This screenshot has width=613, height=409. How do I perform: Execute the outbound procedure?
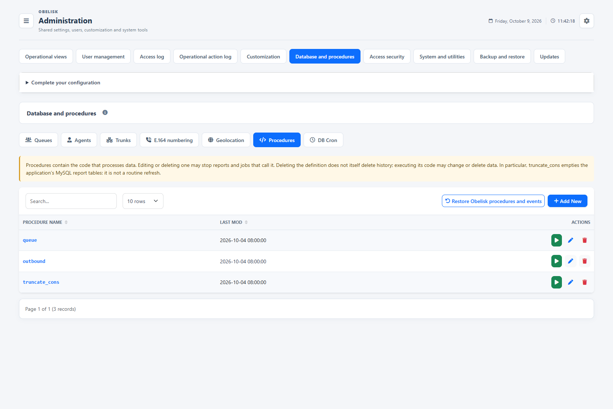coord(556,261)
